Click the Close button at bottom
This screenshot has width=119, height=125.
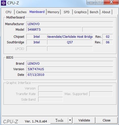pos(106,120)
